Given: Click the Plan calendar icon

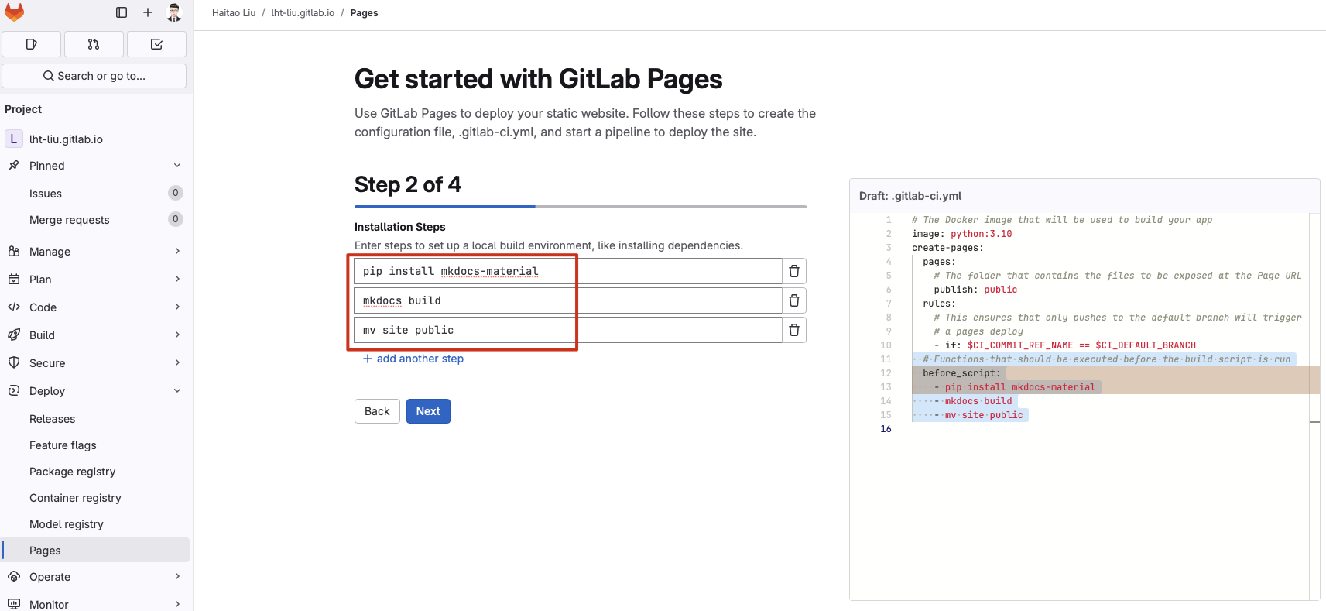Looking at the screenshot, I should tap(14, 280).
